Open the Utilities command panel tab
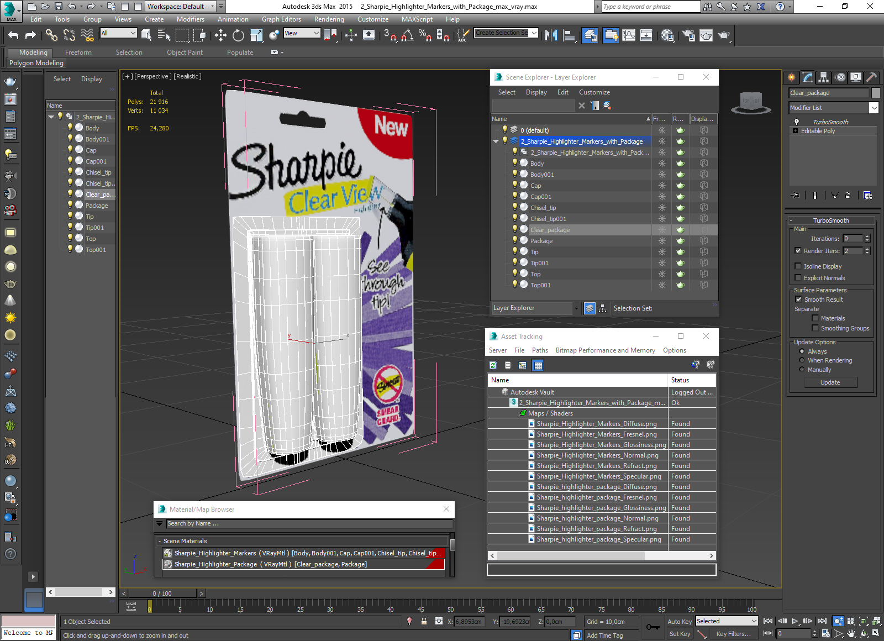The image size is (884, 641). point(872,77)
